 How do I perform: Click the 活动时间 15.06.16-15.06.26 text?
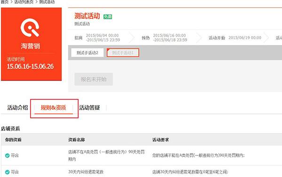(x=30, y=66)
